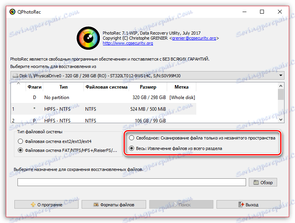The width and height of the screenshot is (295, 223).
Task: Click the star icon on О программе button
Action: (33, 205)
